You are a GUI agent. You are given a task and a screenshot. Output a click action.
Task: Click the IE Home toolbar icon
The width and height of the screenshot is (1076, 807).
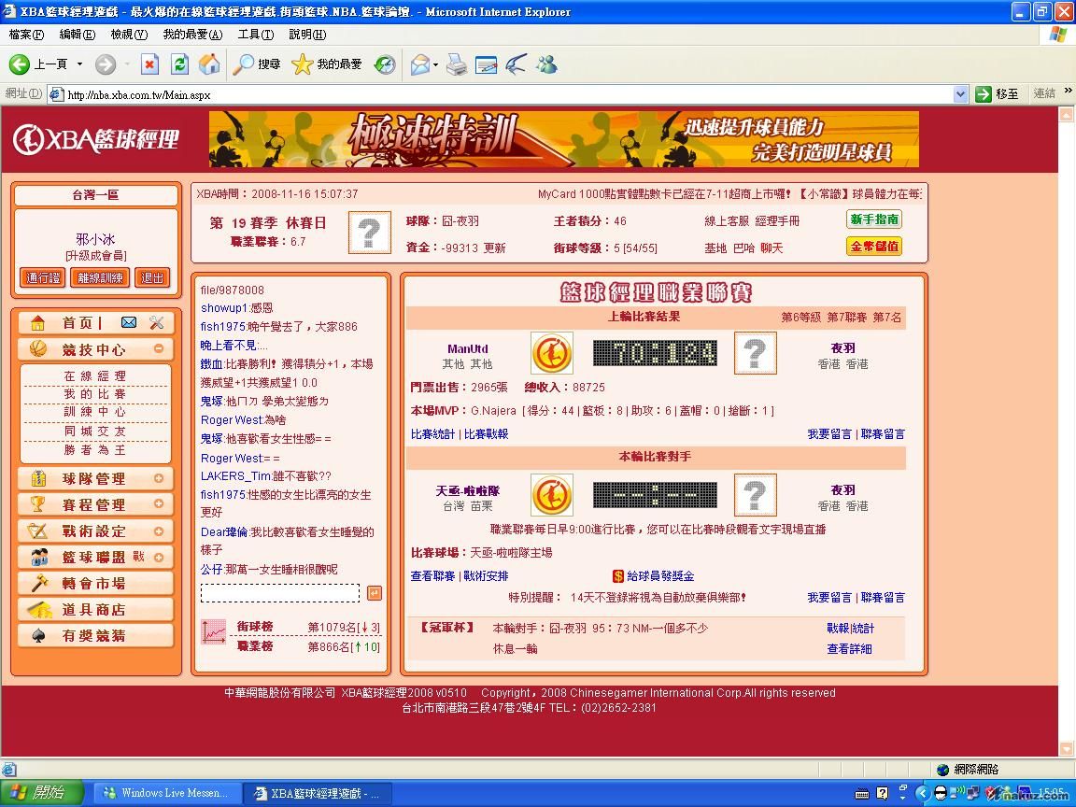tap(209, 64)
